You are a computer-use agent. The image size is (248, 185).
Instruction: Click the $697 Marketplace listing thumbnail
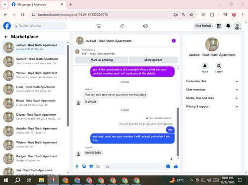[x=77, y=51]
